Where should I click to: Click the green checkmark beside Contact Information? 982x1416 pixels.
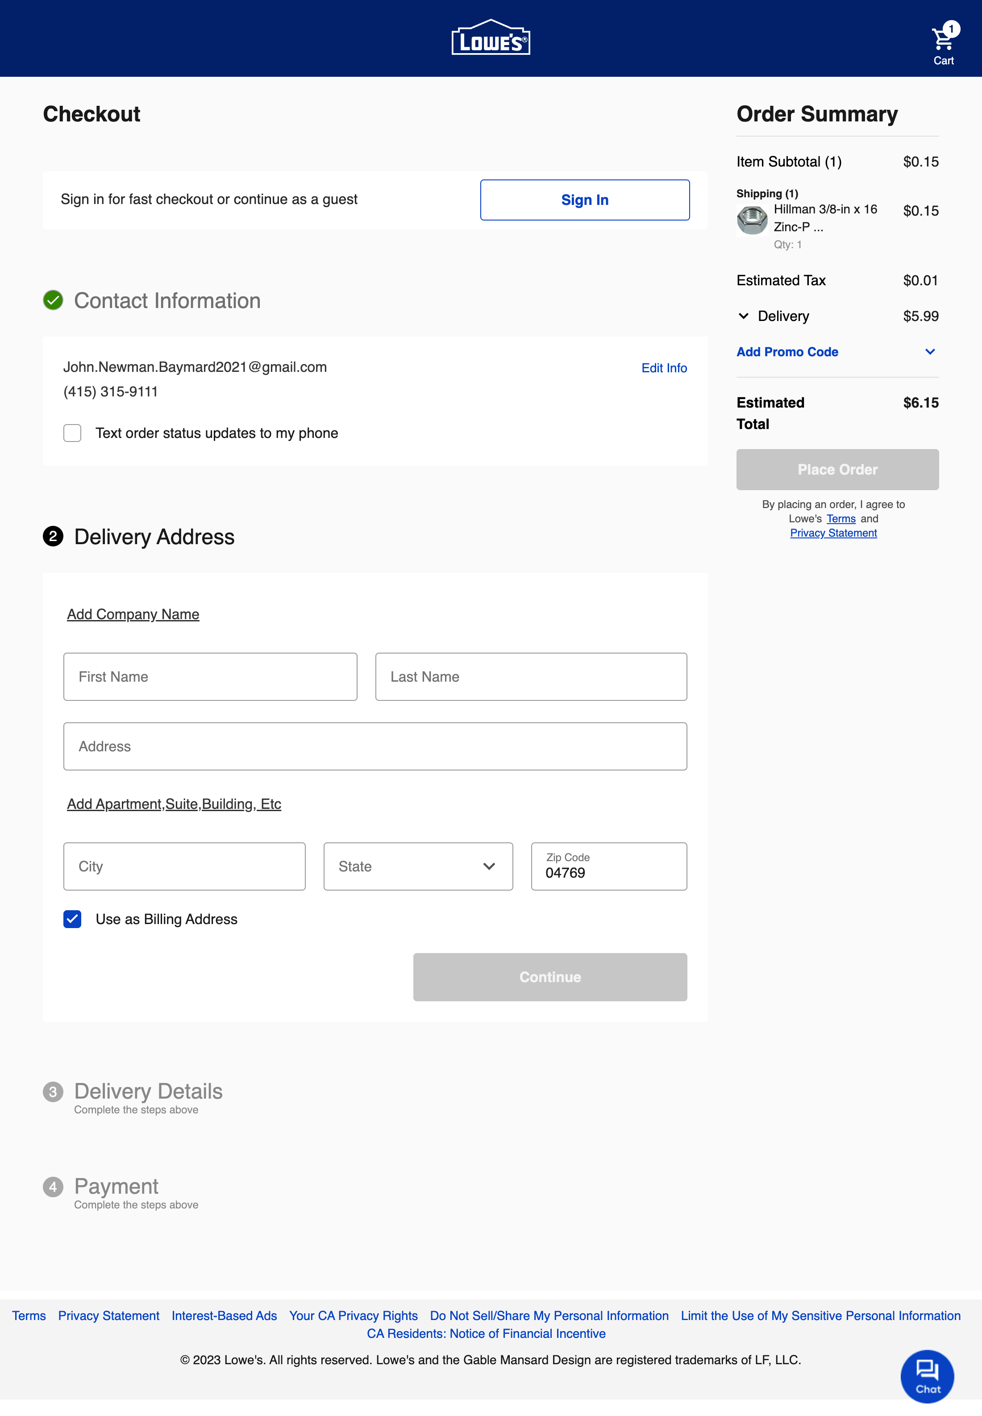click(53, 300)
